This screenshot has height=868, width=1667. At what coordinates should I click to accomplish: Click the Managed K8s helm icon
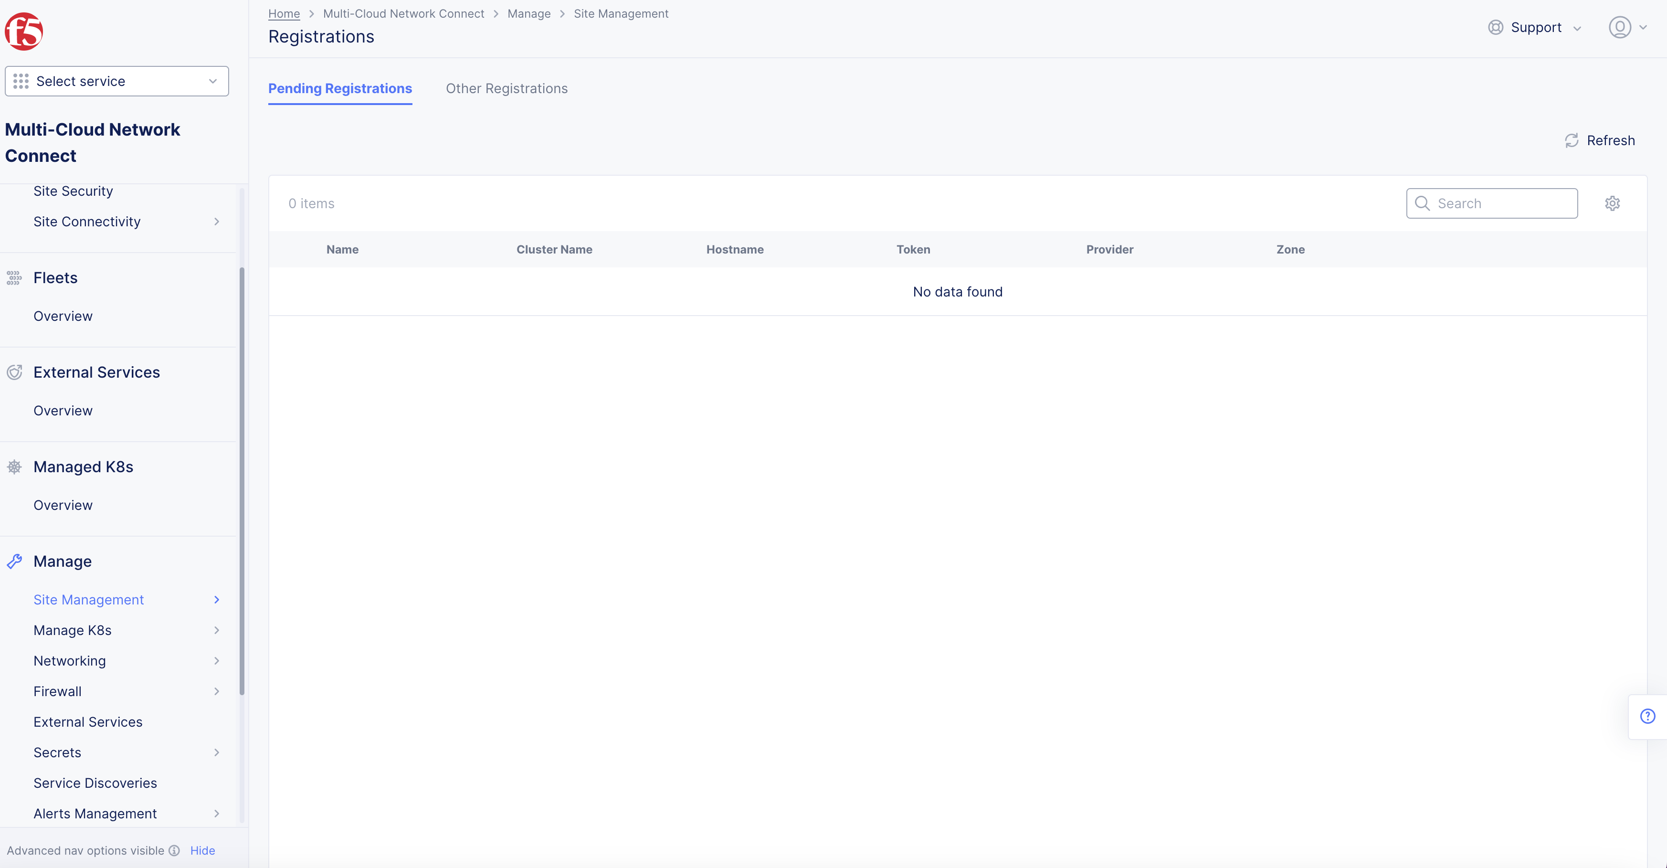pyautogui.click(x=14, y=466)
